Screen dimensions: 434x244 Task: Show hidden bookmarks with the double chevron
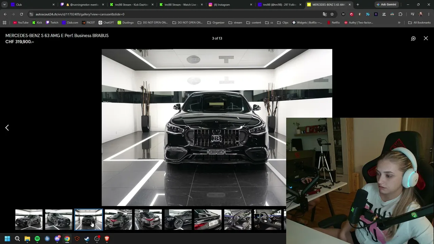[x=399, y=23]
